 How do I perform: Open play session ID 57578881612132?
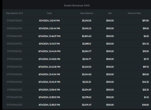[x=14, y=90]
